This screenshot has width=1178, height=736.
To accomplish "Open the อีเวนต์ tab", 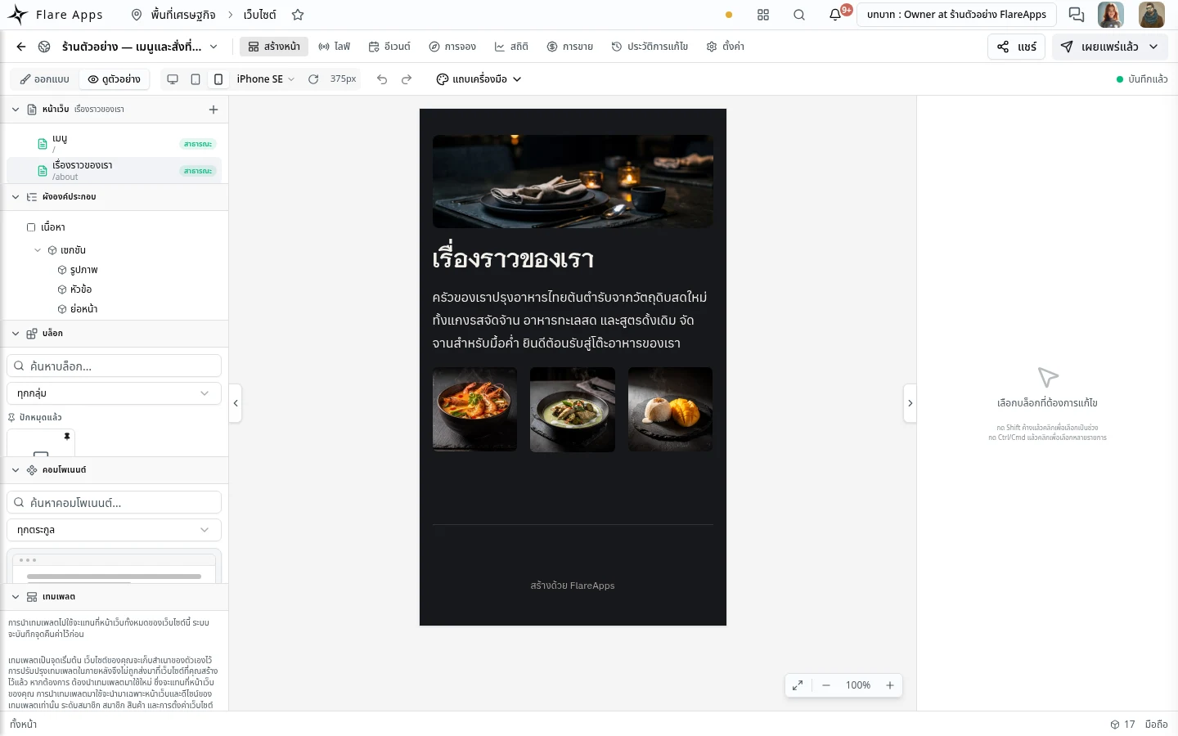I will point(389,47).
